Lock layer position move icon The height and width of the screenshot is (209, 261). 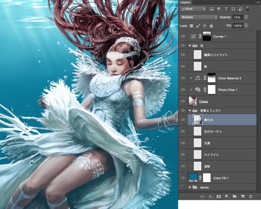(205, 26)
